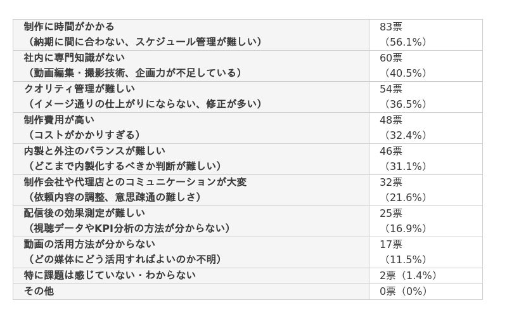507x319 pixels.
Task: Select the 60票 (40.5%) vote cell
Action: tap(425, 66)
